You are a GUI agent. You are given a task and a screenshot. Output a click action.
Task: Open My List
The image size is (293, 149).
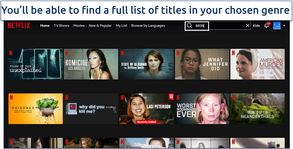coord(121,25)
